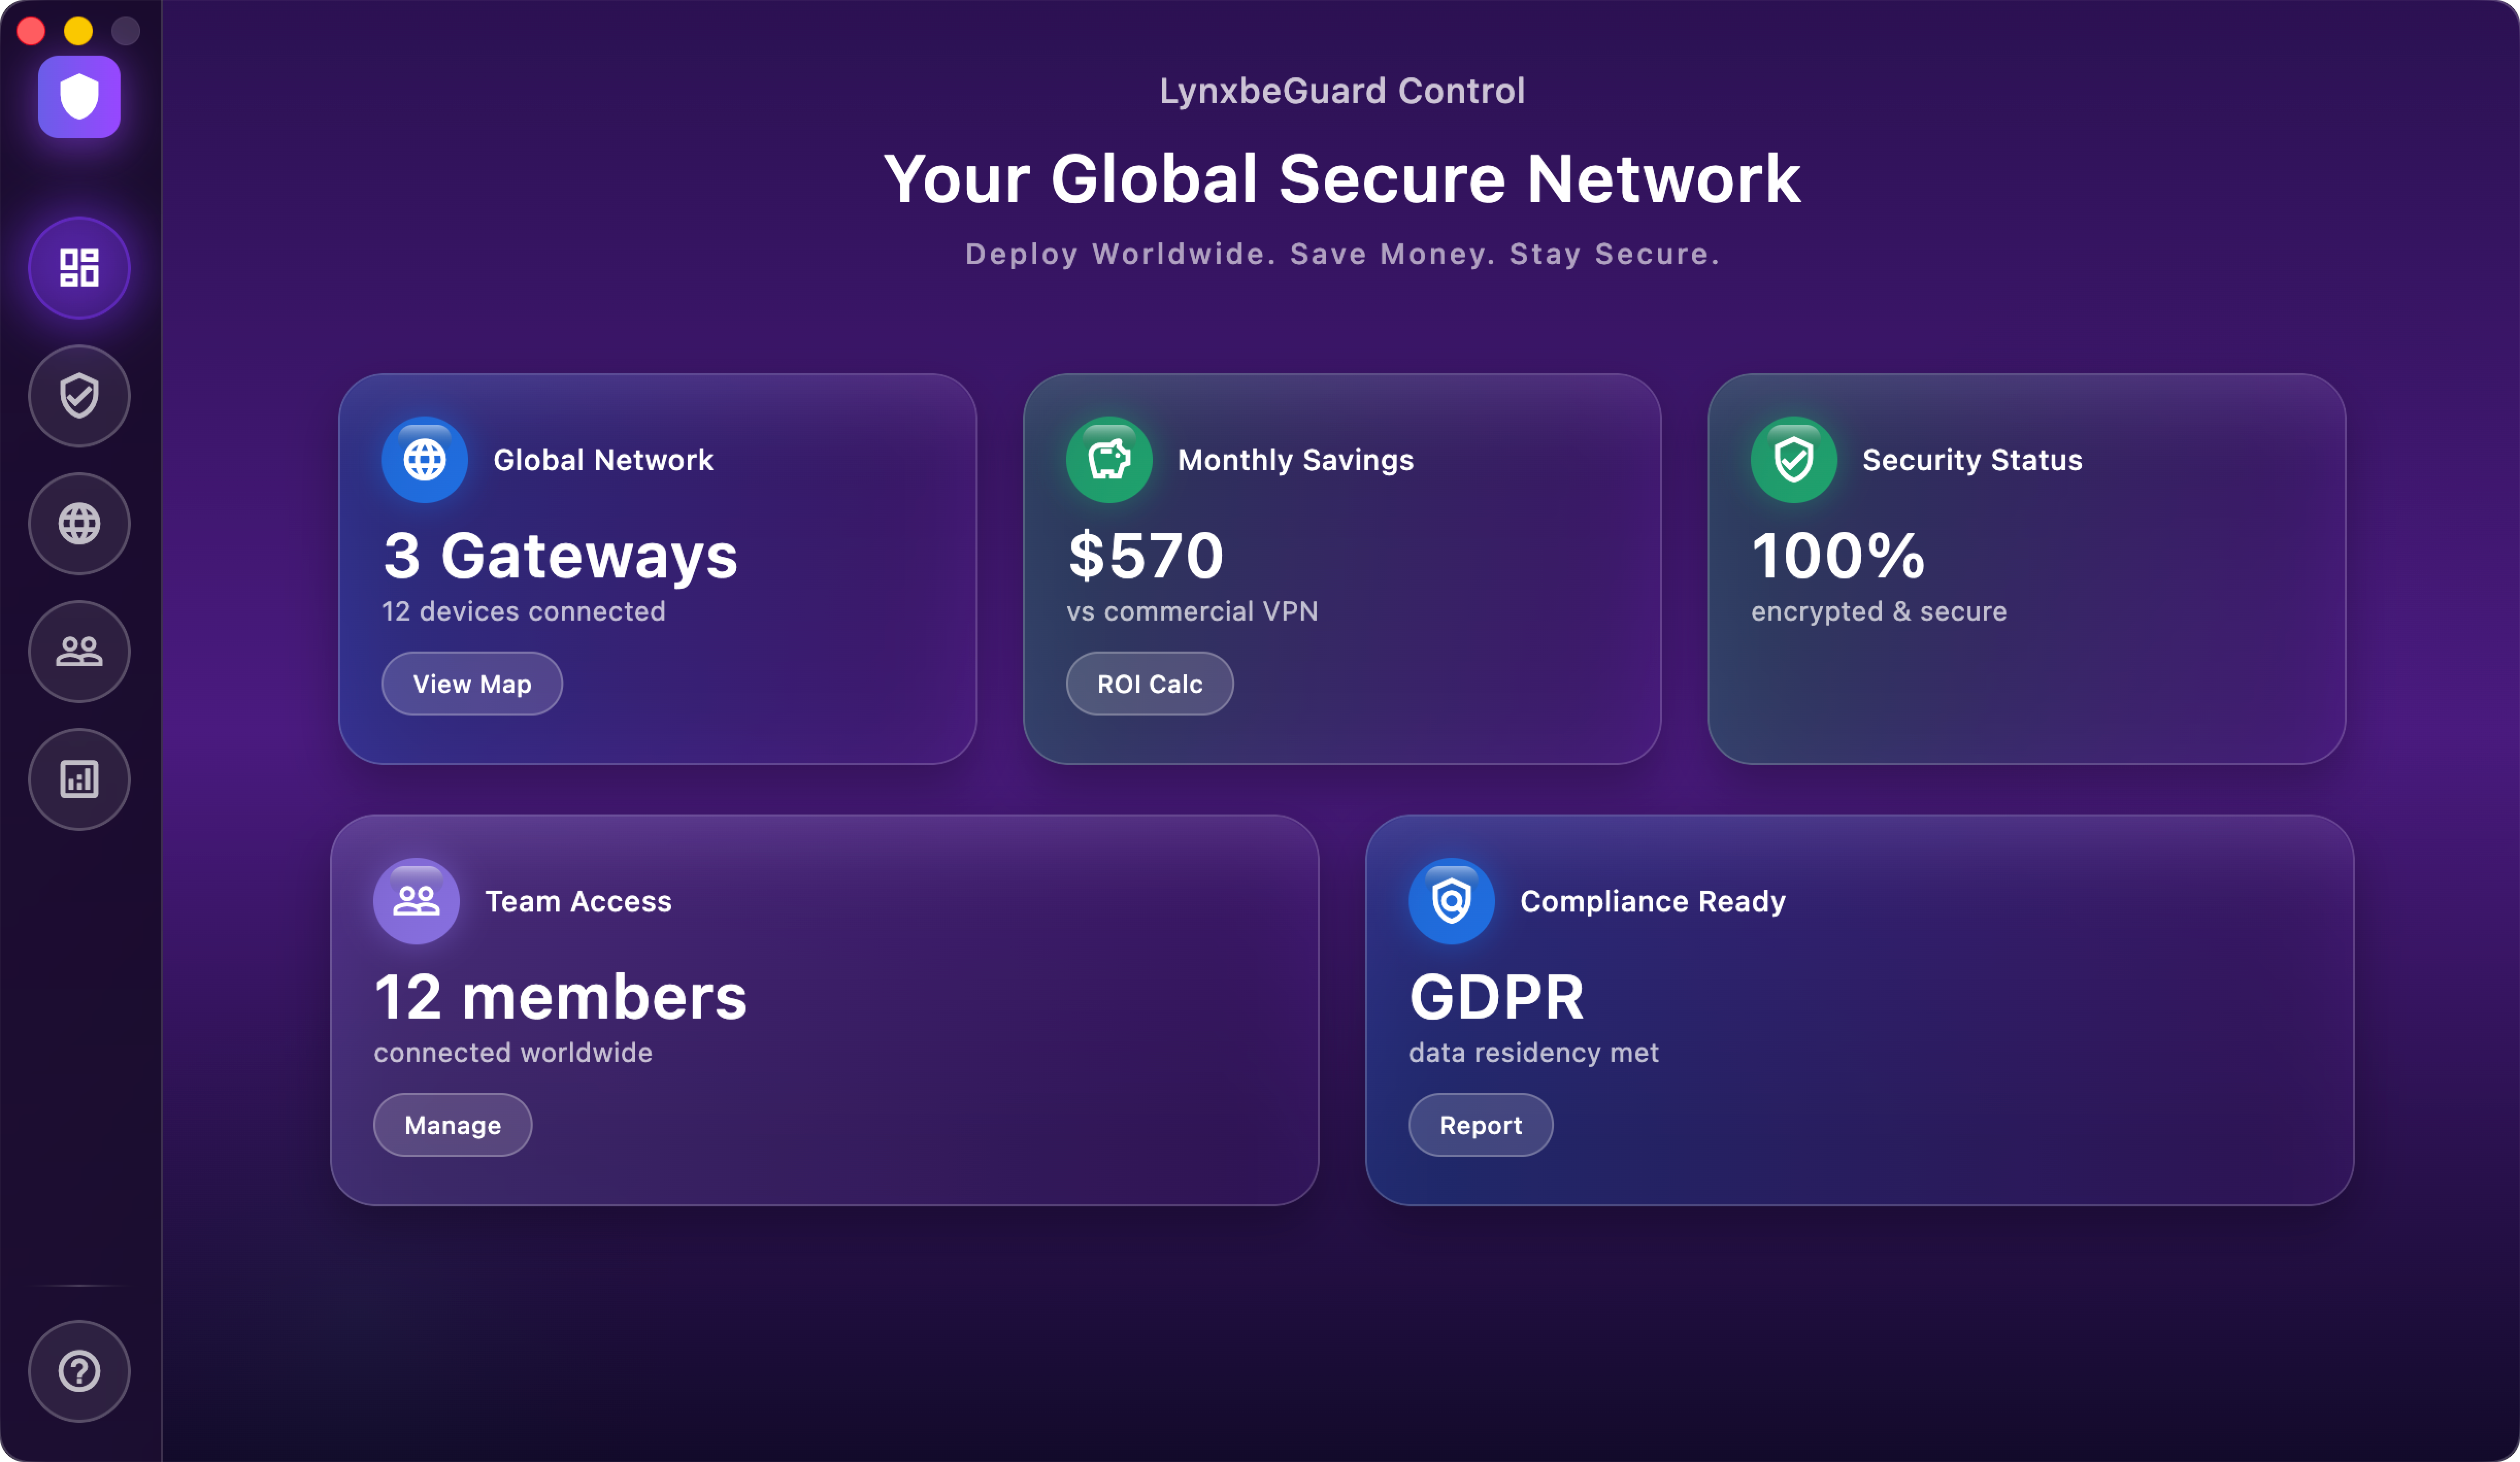Viewport: 2520px width, 1462px height.
Task: Open the Global Network globe icon in sidebar
Action: pyautogui.click(x=79, y=523)
